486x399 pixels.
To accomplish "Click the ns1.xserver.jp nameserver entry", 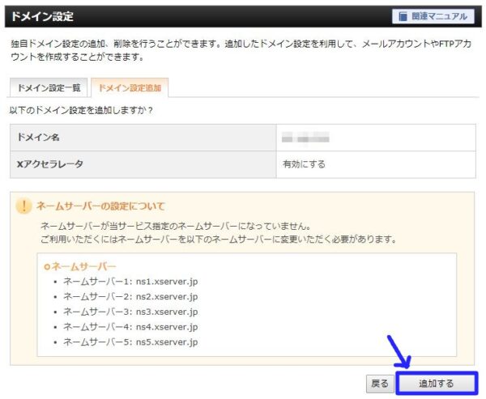I will tap(130, 282).
